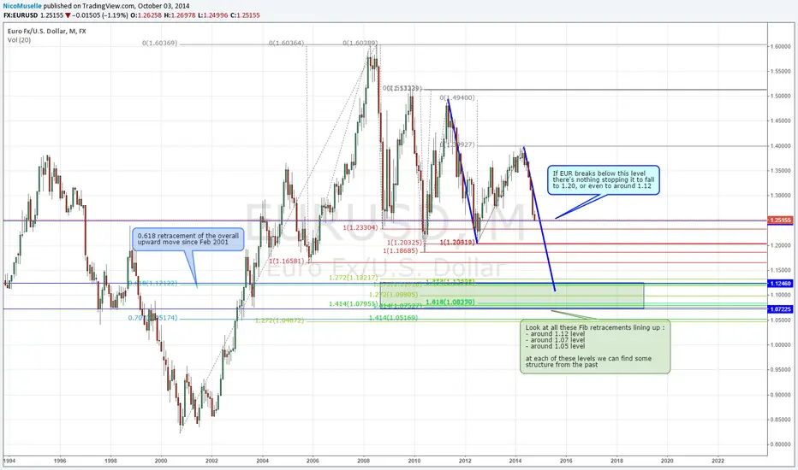Click the Fib label 0(1.60369)
This screenshot has height=470, width=798.
[160, 44]
